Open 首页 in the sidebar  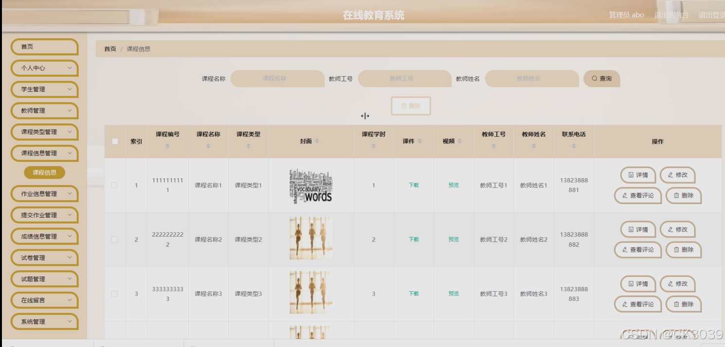tap(44, 47)
